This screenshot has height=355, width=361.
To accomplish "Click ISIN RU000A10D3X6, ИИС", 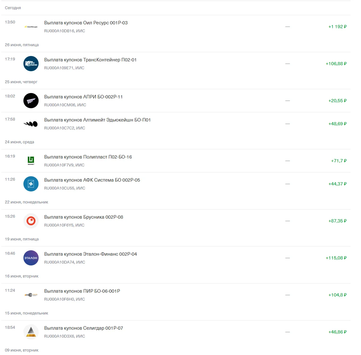I will (65, 336).
